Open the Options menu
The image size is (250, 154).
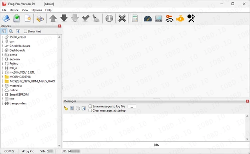click(36, 10)
